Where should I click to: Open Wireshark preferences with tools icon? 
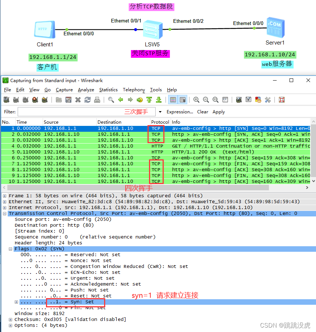268,100
